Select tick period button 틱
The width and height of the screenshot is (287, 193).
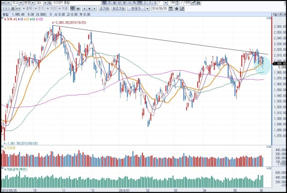134,3
